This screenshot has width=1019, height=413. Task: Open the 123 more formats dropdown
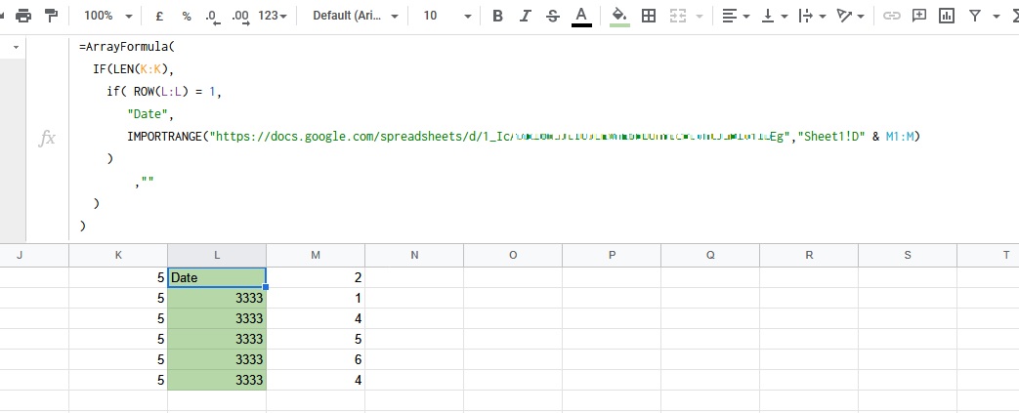pos(273,16)
